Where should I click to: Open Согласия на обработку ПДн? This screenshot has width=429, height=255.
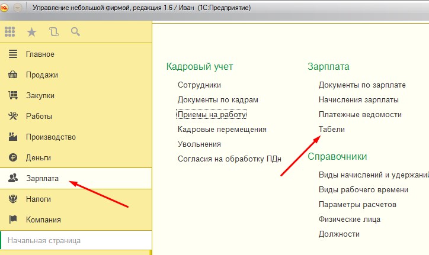pos(229,159)
